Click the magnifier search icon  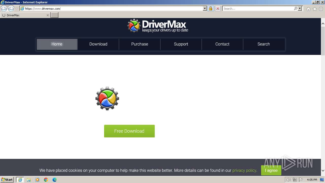(x=296, y=9)
